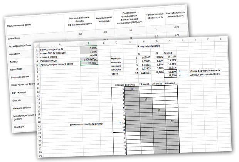Image resolution: width=239 pixels, height=162 pixels.
Task: Click 'АктивКапитал Банк' row in bank table
Action: (x=20, y=46)
